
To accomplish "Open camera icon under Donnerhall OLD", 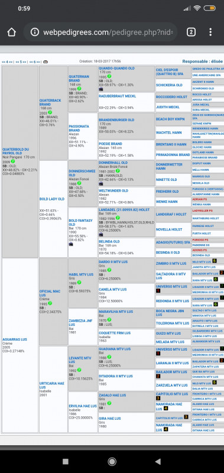I will (100, 183).
